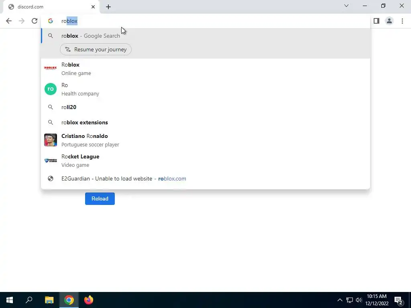The height and width of the screenshot is (308, 411).
Task: Open the profile avatar menu
Action: coord(389,21)
